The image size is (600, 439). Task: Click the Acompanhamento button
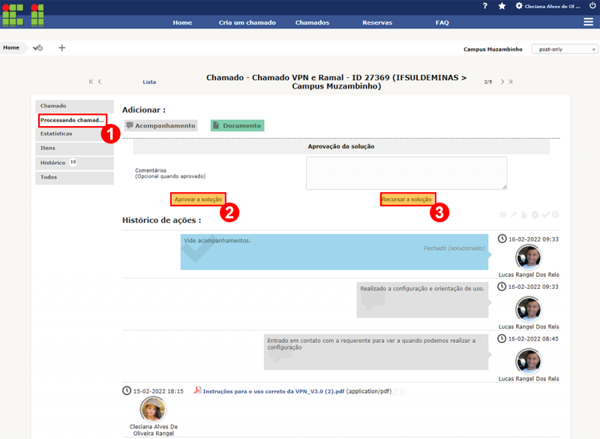pyautogui.click(x=160, y=125)
